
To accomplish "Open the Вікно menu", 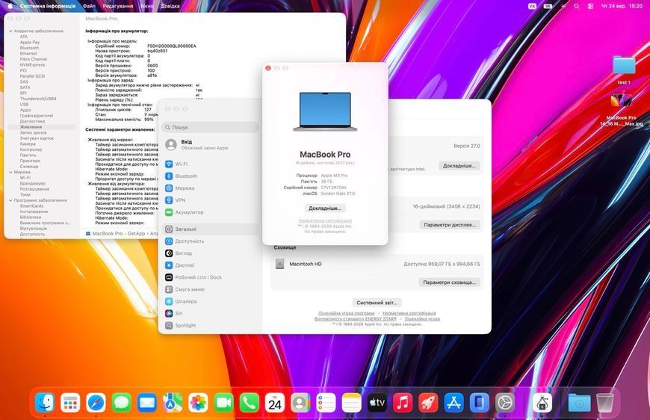I will click(147, 6).
